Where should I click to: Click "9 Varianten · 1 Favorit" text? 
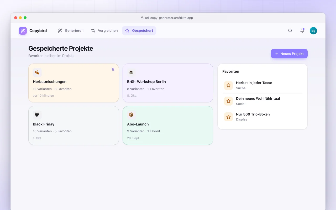click(144, 131)
